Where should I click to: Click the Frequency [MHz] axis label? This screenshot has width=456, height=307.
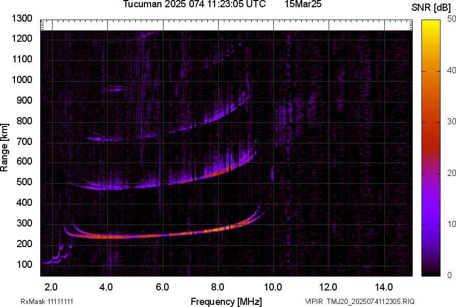[x=226, y=301]
